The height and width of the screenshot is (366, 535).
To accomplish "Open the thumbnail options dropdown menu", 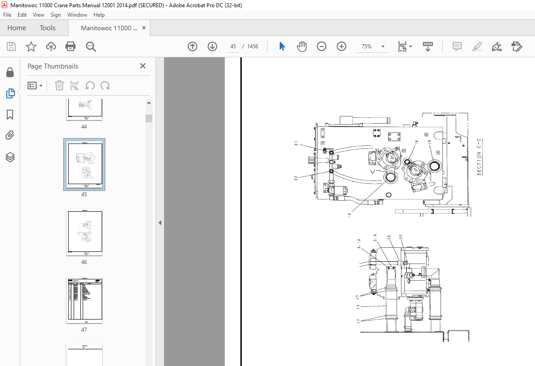I will pos(35,86).
